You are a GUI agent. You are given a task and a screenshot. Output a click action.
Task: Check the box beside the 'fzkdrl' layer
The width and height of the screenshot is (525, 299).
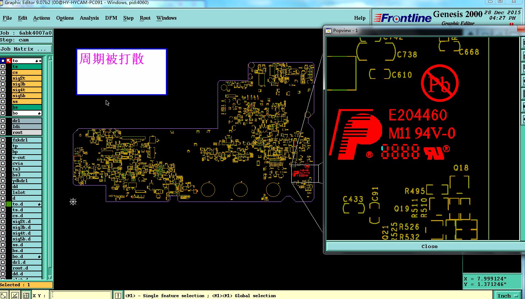click(x=3, y=140)
